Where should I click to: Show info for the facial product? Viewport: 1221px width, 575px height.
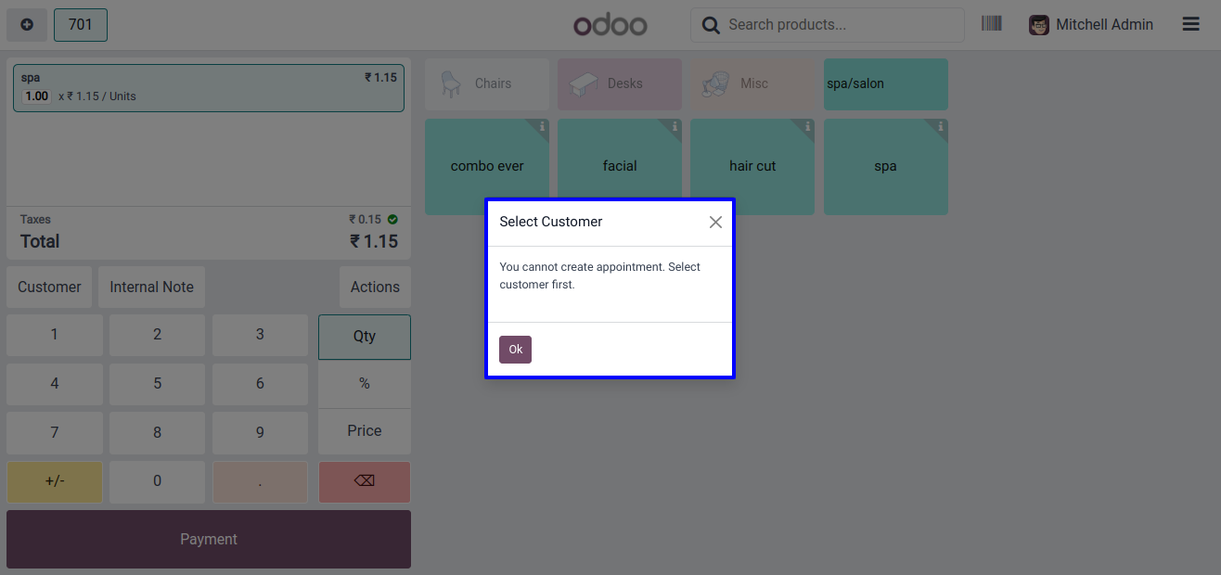pos(675,127)
